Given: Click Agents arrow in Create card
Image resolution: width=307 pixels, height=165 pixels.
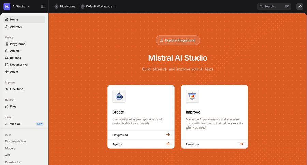Looking at the screenshot, I should click(168, 144).
